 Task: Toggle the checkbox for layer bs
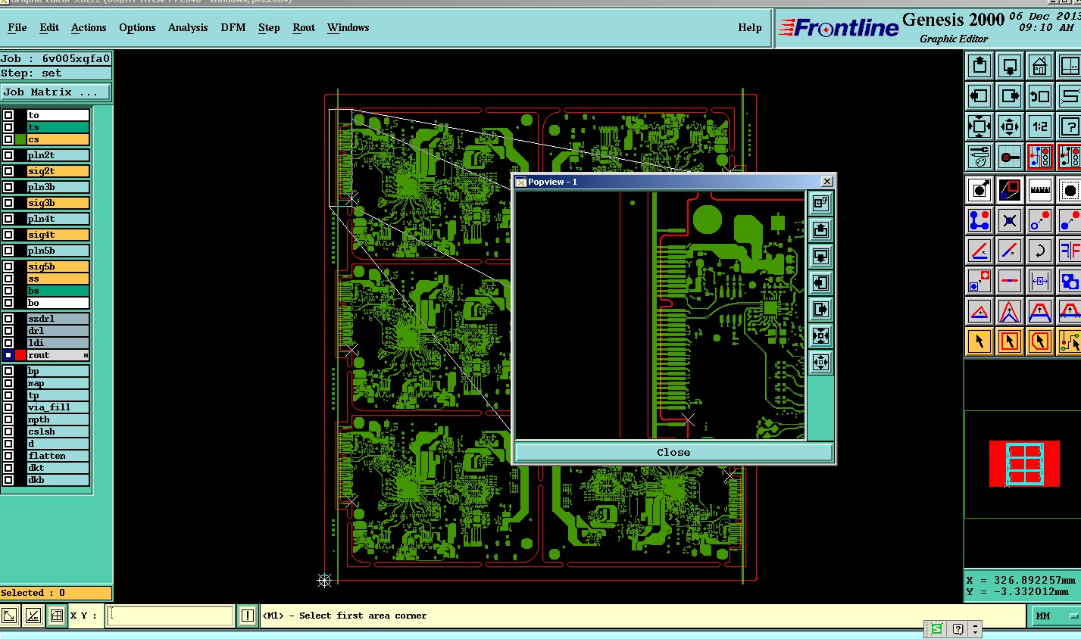(8, 291)
